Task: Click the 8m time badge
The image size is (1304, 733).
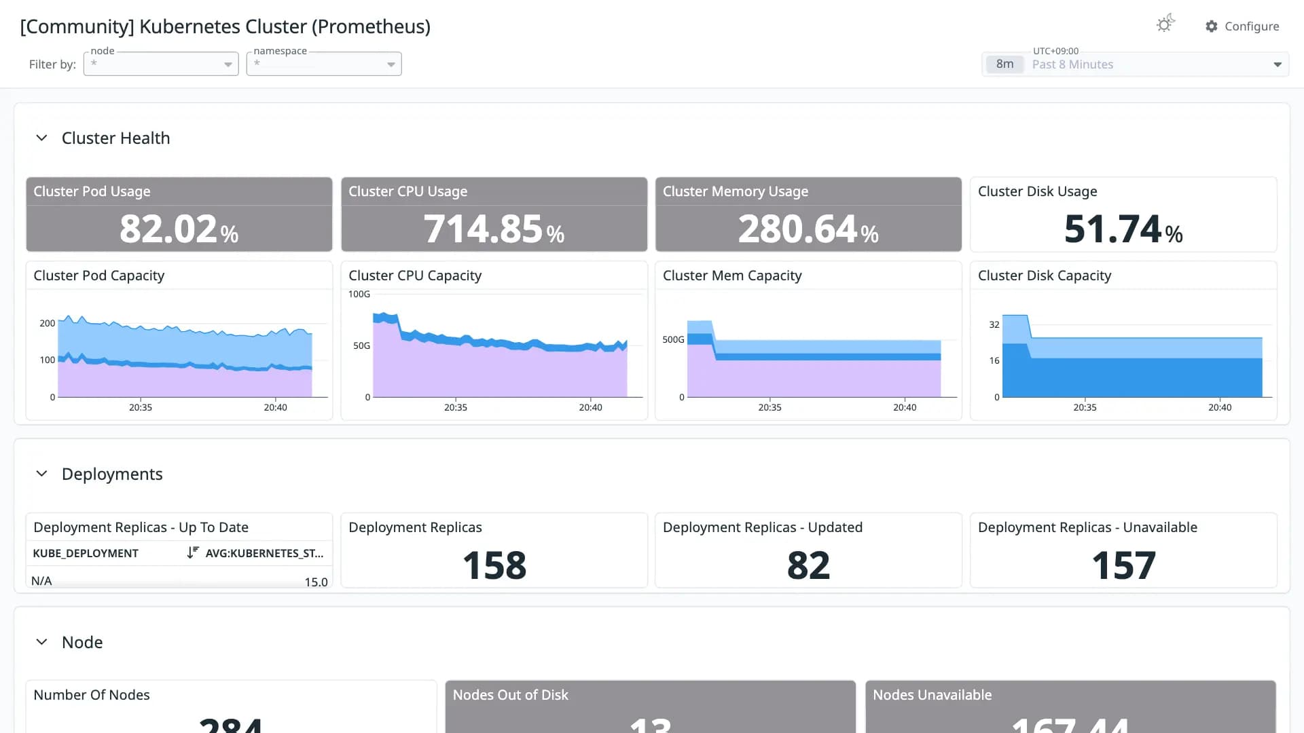Action: 1004,64
